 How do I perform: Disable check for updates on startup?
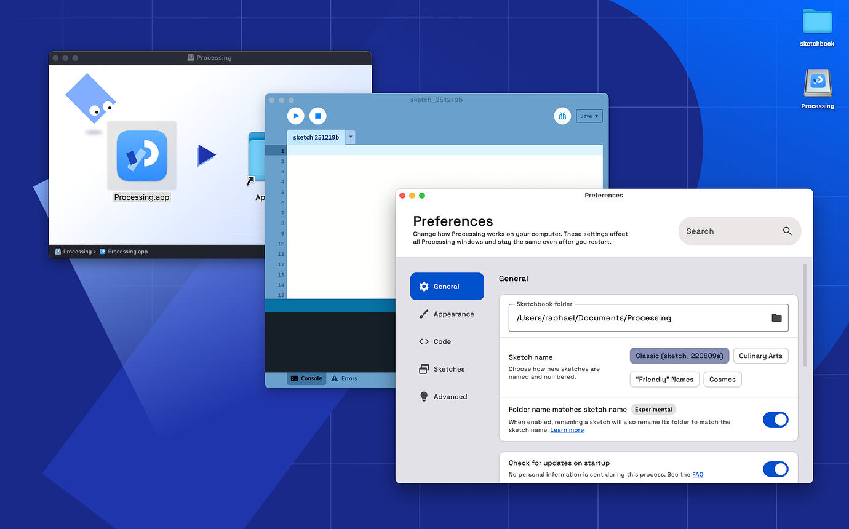click(x=776, y=469)
